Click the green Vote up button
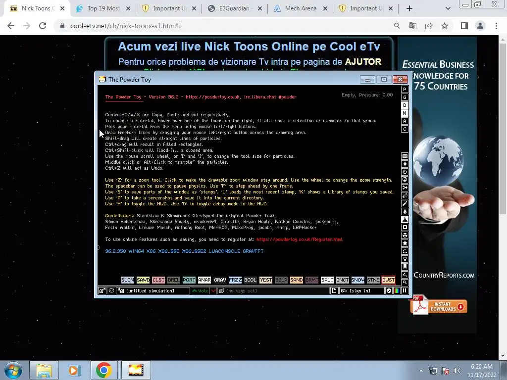507x380 pixels. tap(200, 290)
